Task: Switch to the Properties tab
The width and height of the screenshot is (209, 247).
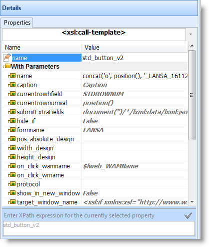Action: [x=17, y=23]
